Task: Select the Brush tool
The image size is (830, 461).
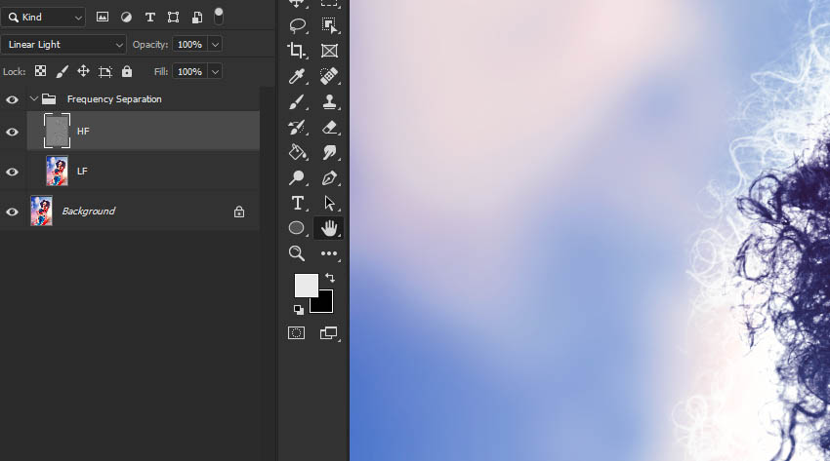Action: coord(297,101)
